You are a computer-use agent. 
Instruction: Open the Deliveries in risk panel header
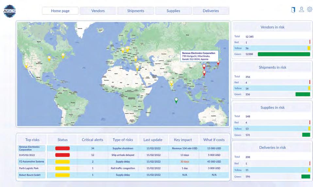pos(272,148)
